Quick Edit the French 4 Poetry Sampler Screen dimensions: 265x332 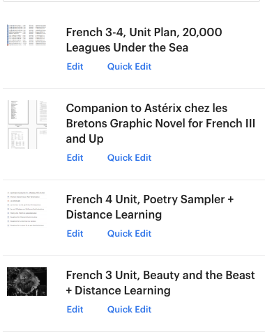(129, 234)
